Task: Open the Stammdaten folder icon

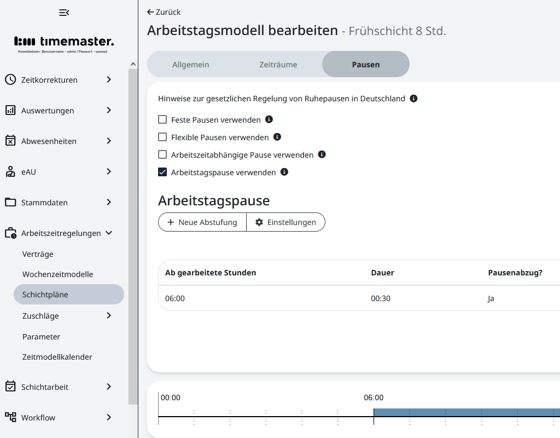Action: click(10, 202)
